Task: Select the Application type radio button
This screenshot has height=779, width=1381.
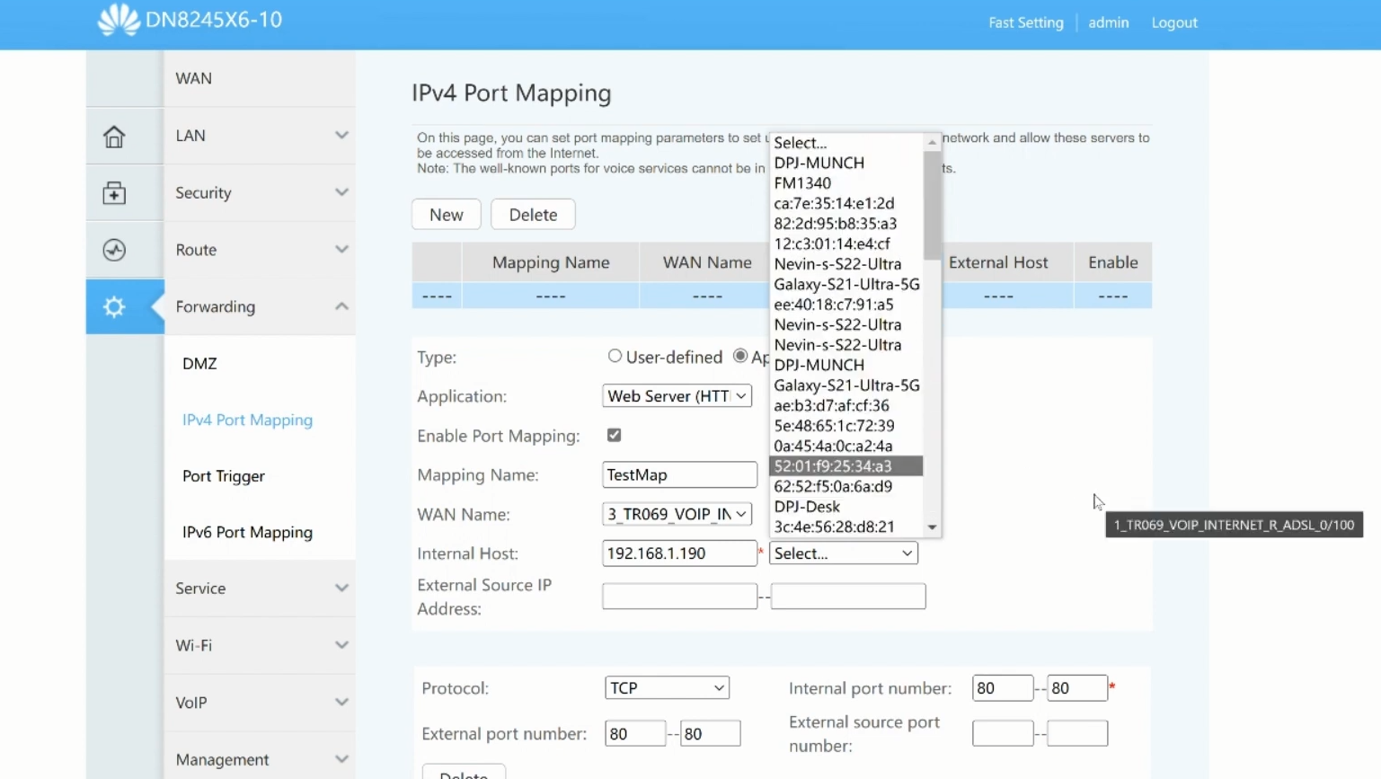Action: click(740, 356)
